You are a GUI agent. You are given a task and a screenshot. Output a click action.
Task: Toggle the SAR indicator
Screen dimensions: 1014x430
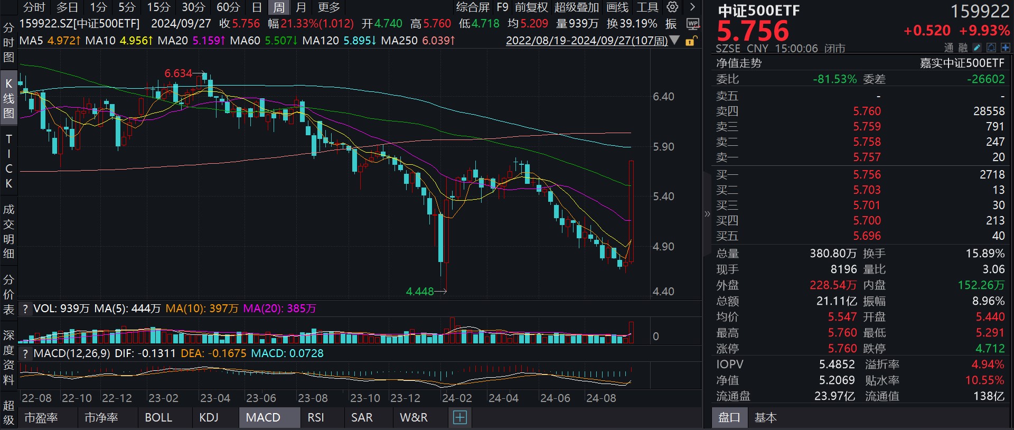(x=362, y=418)
